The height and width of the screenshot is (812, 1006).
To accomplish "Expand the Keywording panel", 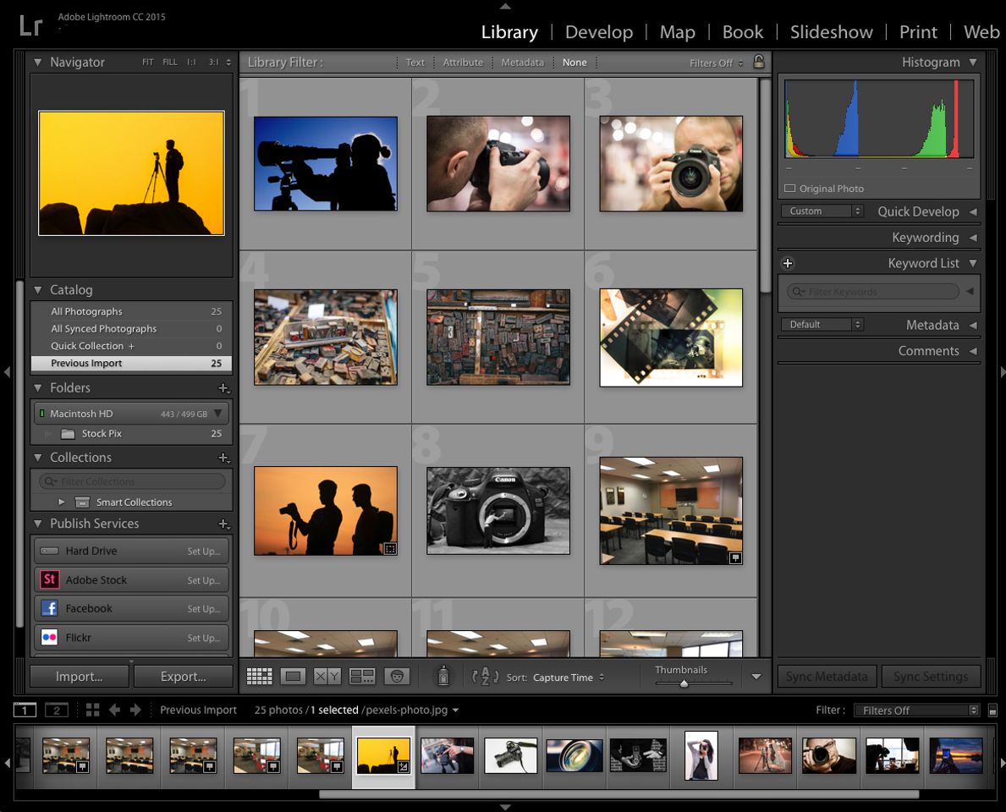I will coord(973,238).
